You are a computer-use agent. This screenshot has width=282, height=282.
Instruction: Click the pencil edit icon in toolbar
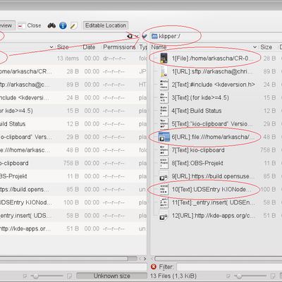pos(73,25)
